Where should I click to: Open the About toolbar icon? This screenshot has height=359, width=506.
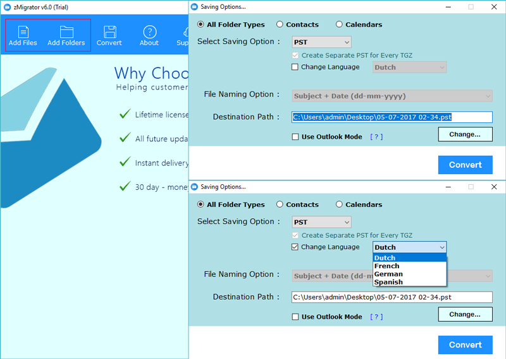(x=149, y=35)
